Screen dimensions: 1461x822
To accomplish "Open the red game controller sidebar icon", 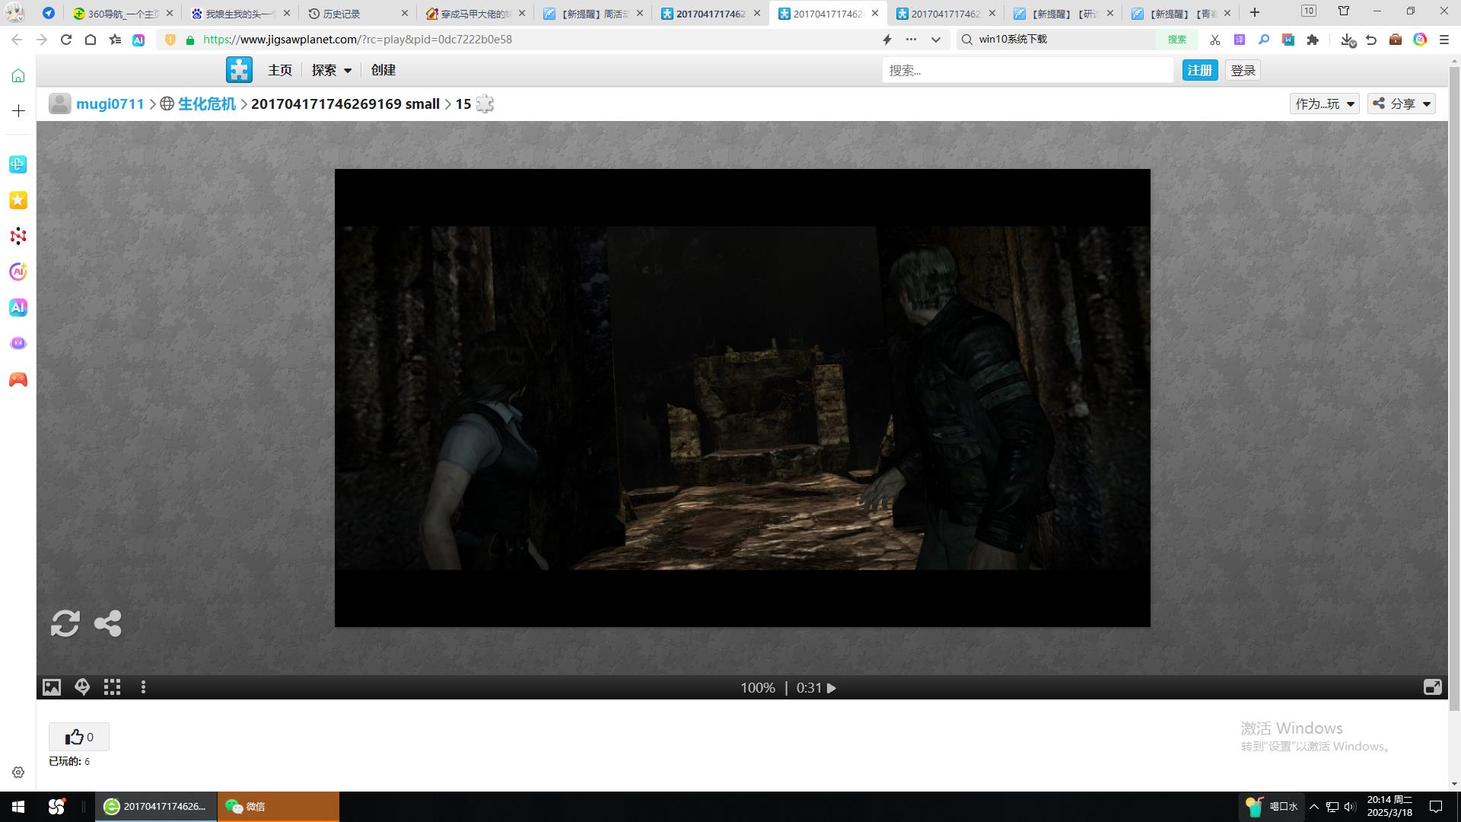I will [18, 379].
